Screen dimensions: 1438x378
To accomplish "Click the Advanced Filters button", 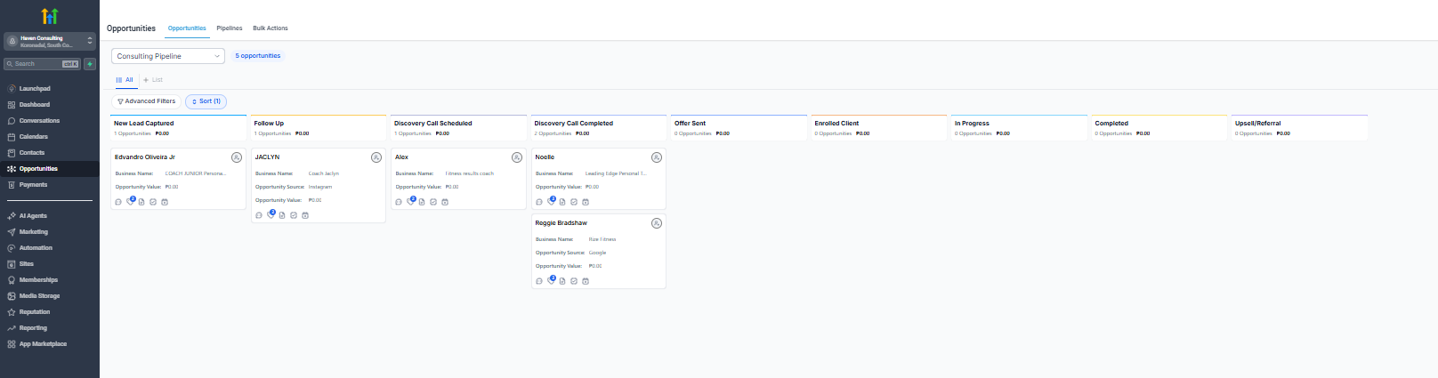I will [x=146, y=101].
